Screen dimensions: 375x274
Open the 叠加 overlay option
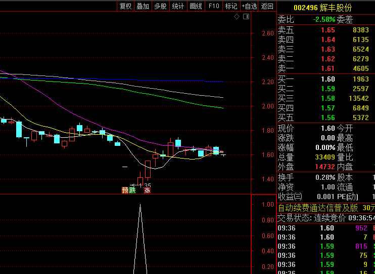click(x=143, y=6)
